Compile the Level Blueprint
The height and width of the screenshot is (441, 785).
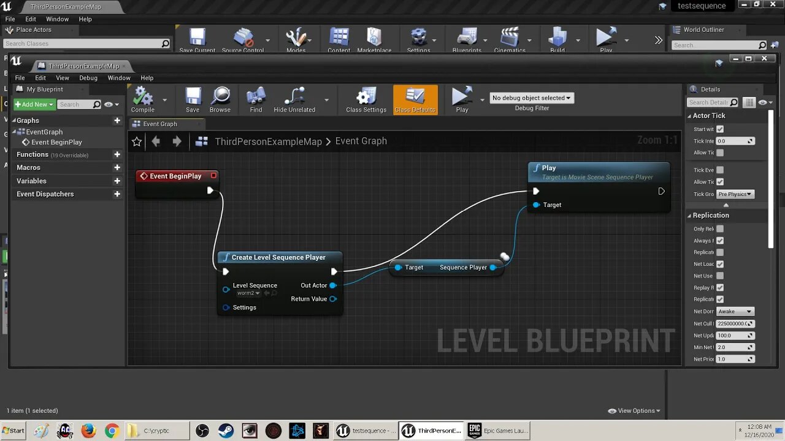[142, 100]
